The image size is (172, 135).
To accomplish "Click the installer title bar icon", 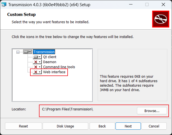I will pos(4,5).
